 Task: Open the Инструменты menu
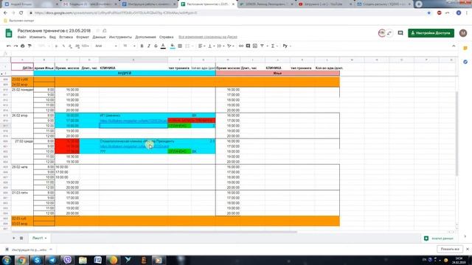120,37
